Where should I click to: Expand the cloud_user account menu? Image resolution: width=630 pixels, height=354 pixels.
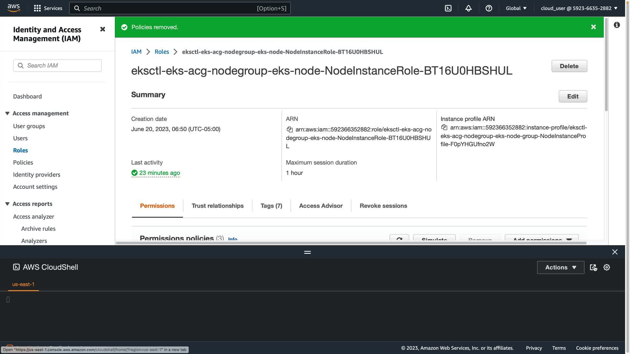pos(579,8)
